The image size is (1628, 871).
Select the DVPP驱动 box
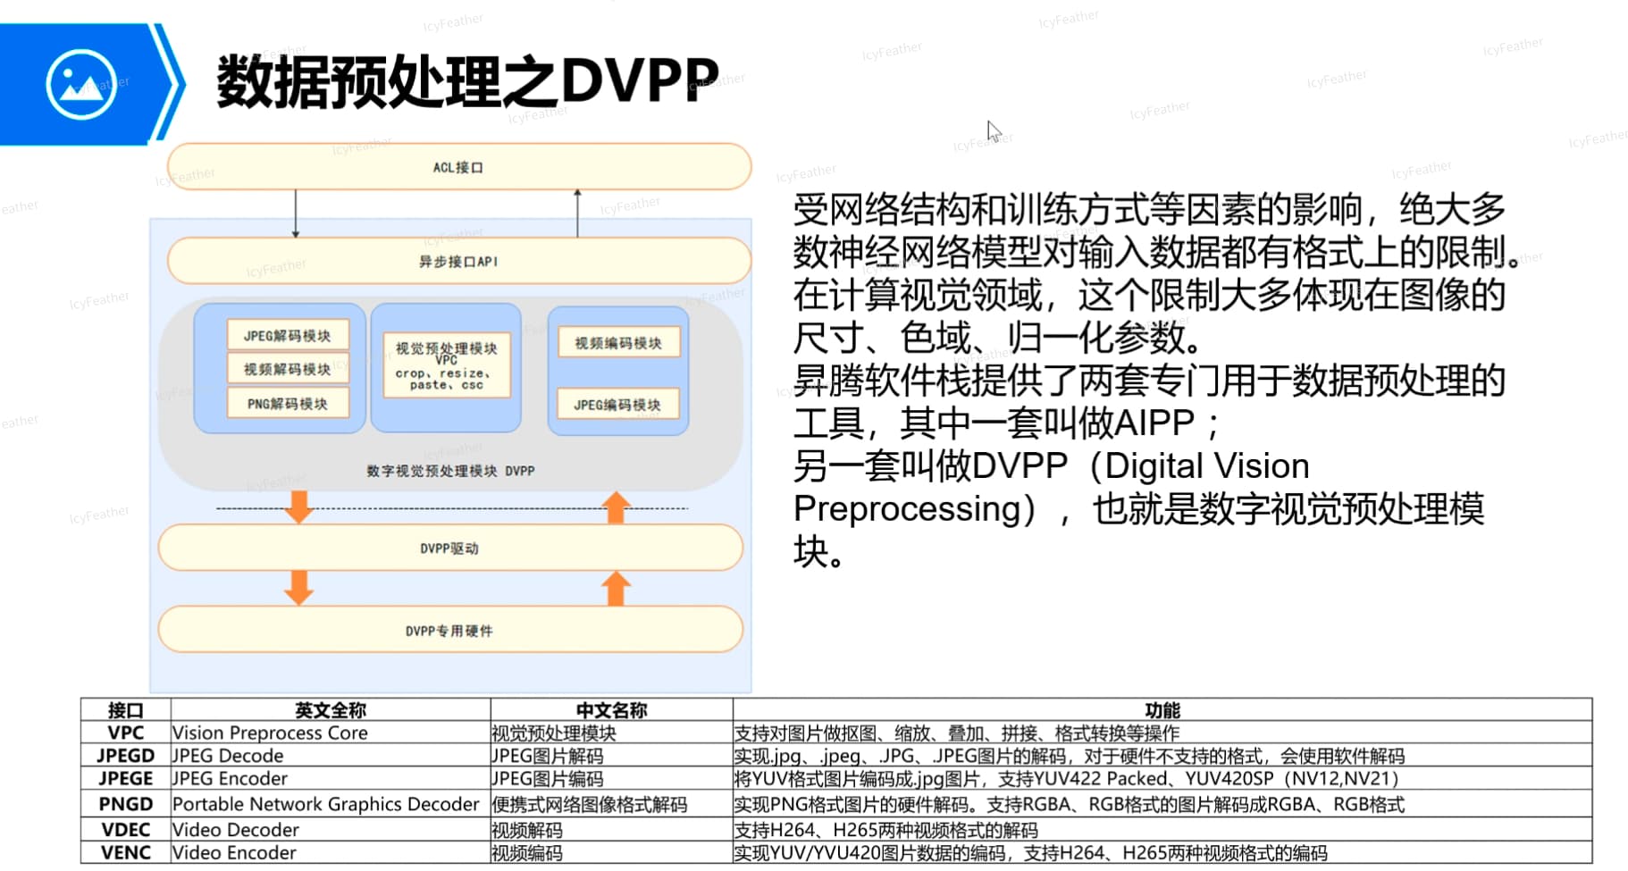click(450, 548)
